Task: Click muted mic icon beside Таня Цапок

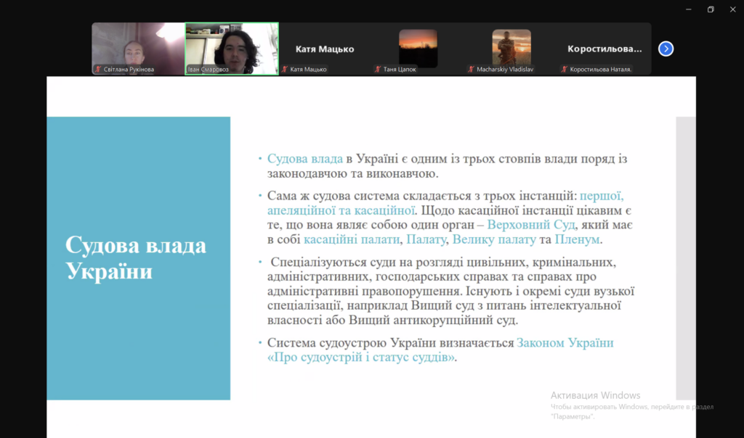Action: click(378, 69)
